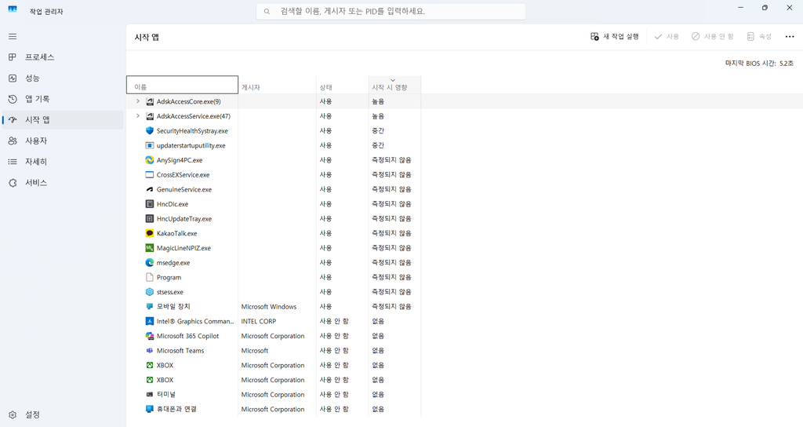Click the 터미널 (Terminal) icon
This screenshot has height=427, width=803.
pyautogui.click(x=150, y=395)
